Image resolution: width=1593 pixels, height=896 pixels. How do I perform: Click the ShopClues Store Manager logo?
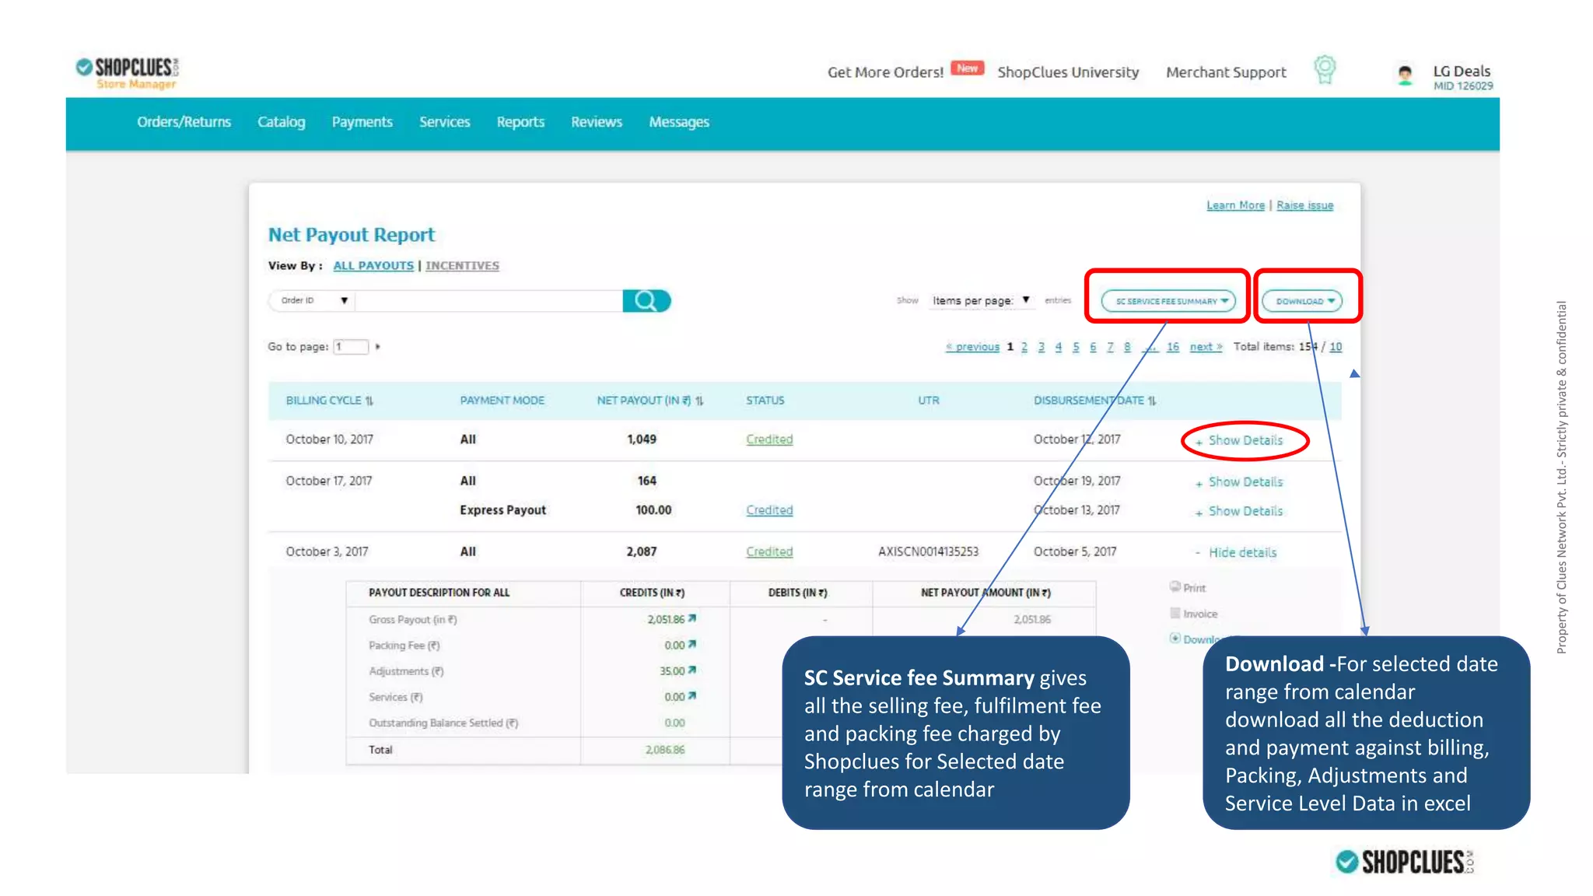tap(128, 73)
